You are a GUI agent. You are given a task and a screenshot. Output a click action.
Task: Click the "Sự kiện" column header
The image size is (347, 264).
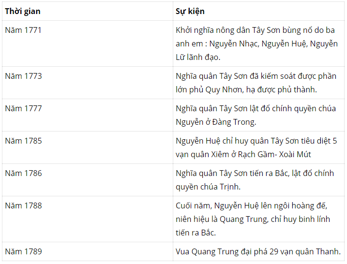click(190, 11)
